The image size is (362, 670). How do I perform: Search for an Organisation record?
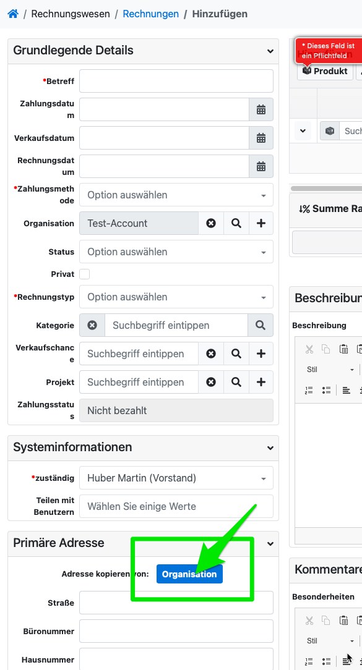(236, 223)
